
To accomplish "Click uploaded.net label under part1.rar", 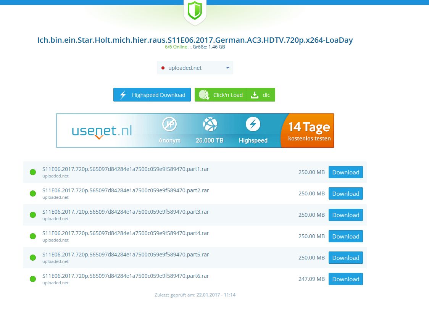I will [x=55, y=176].
